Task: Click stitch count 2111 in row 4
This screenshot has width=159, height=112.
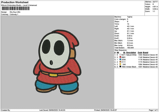Action: point(123,62)
